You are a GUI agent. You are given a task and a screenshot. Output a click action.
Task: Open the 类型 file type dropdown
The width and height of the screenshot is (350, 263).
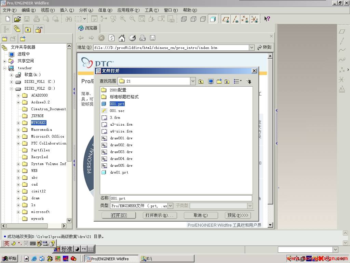170,206
